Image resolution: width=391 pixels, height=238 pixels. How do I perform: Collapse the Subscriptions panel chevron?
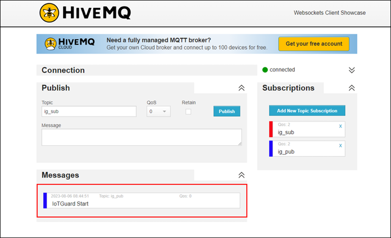click(351, 88)
